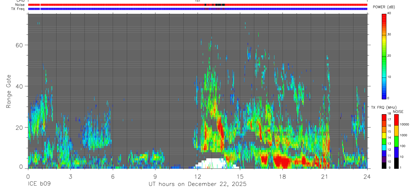The height and width of the screenshot is (191, 413).
Task: Click the NOISE color scale bar
Action: pyautogui.click(x=396, y=141)
